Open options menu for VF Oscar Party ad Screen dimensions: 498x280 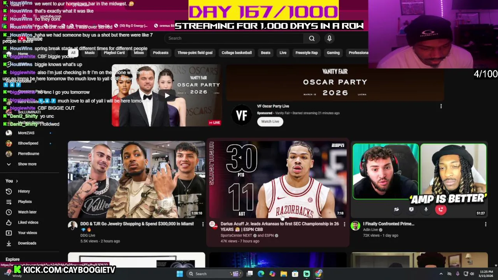[441, 106]
